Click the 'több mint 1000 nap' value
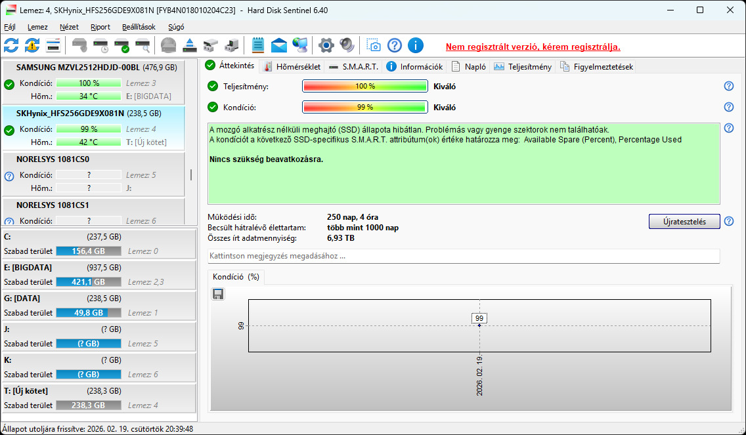The width and height of the screenshot is (746, 435). click(x=363, y=228)
